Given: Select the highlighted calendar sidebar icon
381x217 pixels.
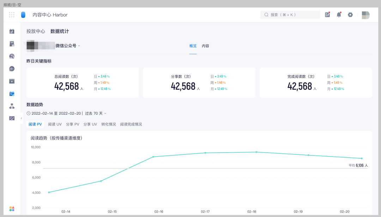Looking at the screenshot, I should click(x=12, y=94).
